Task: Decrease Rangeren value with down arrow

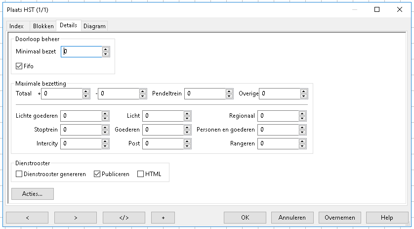Action: click(302, 146)
